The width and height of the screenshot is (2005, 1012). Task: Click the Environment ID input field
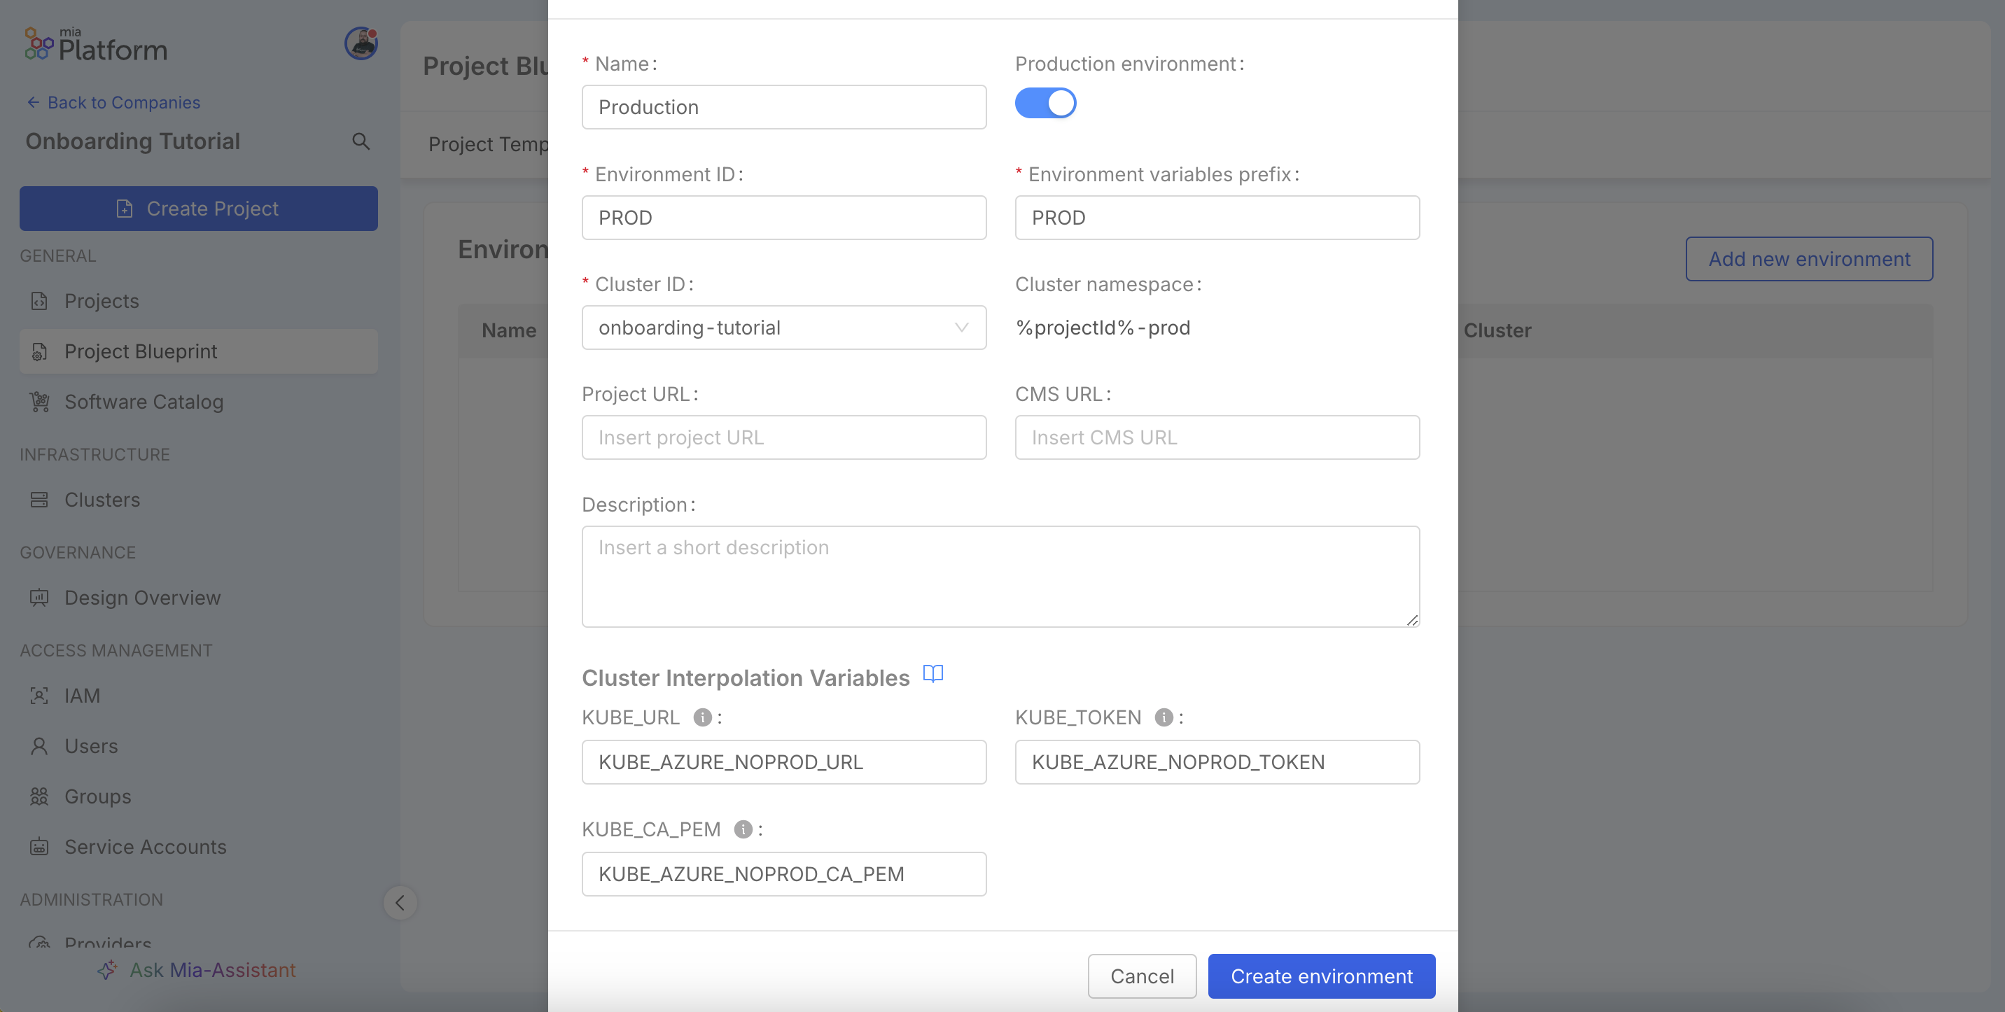tap(784, 218)
